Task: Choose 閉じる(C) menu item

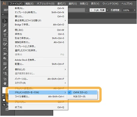Action: [38, 30]
